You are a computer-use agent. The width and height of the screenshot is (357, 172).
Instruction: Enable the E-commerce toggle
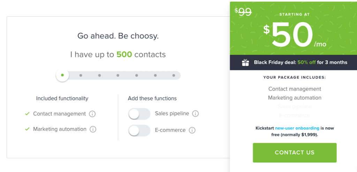(139, 131)
